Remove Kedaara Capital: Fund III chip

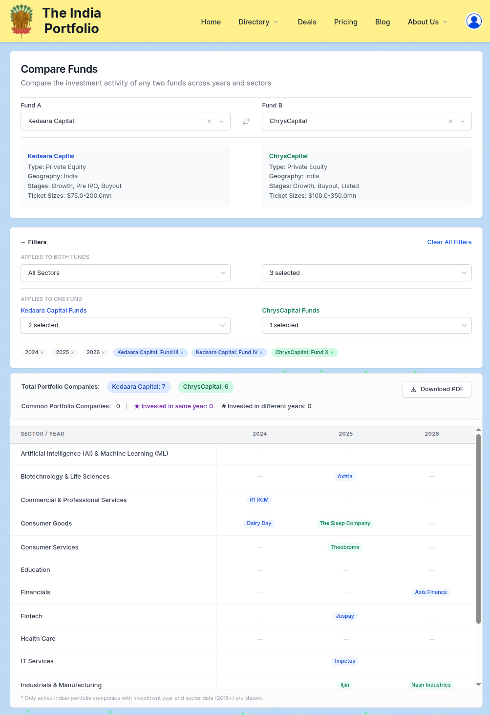click(182, 353)
